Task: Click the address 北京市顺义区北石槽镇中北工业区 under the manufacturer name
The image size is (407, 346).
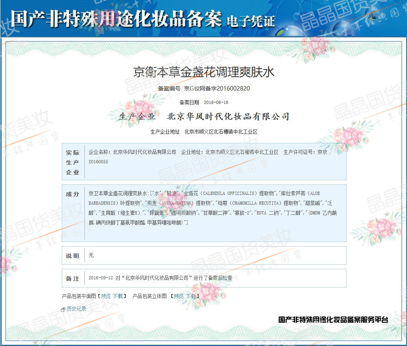Action: (x=221, y=132)
